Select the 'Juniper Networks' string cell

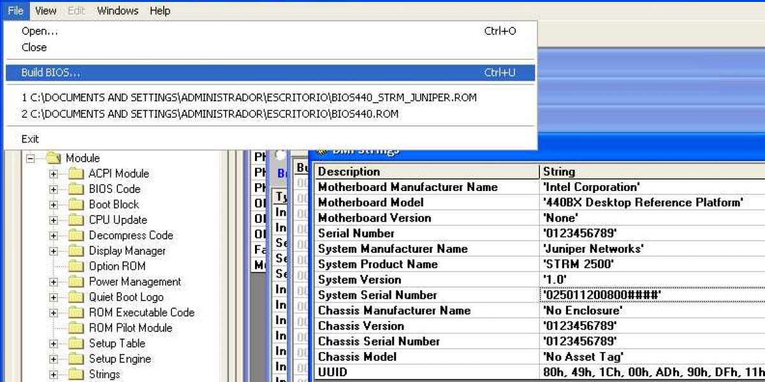pos(653,248)
